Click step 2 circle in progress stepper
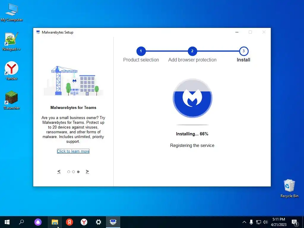 tap(192, 51)
